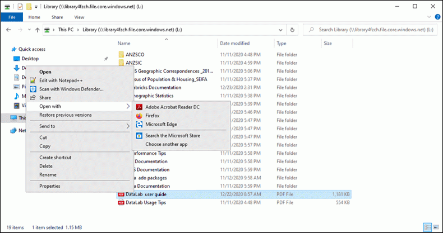Image resolution: width=443 pixels, height=233 pixels.
Task: Expand the address bar history dropdown
Action: pos(280,30)
